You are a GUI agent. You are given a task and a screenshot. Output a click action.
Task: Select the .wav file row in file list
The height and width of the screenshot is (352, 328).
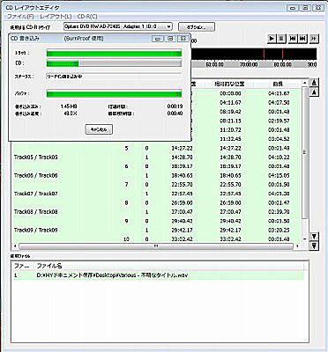[x=158, y=275]
